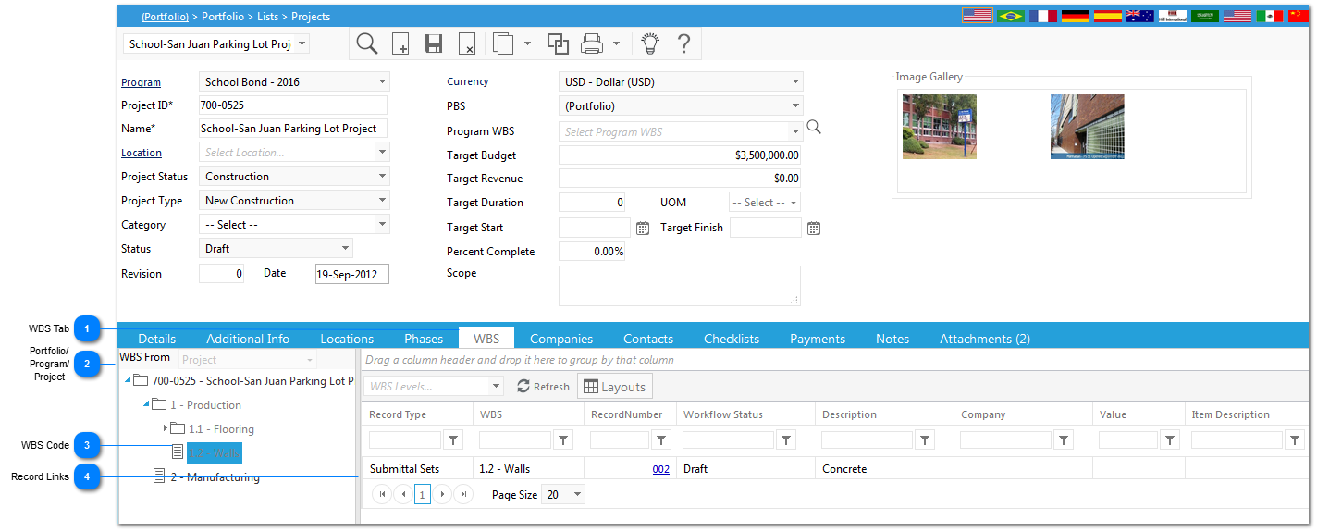Select the Chinese flag language
The height and width of the screenshot is (532, 1317).
click(x=1297, y=16)
